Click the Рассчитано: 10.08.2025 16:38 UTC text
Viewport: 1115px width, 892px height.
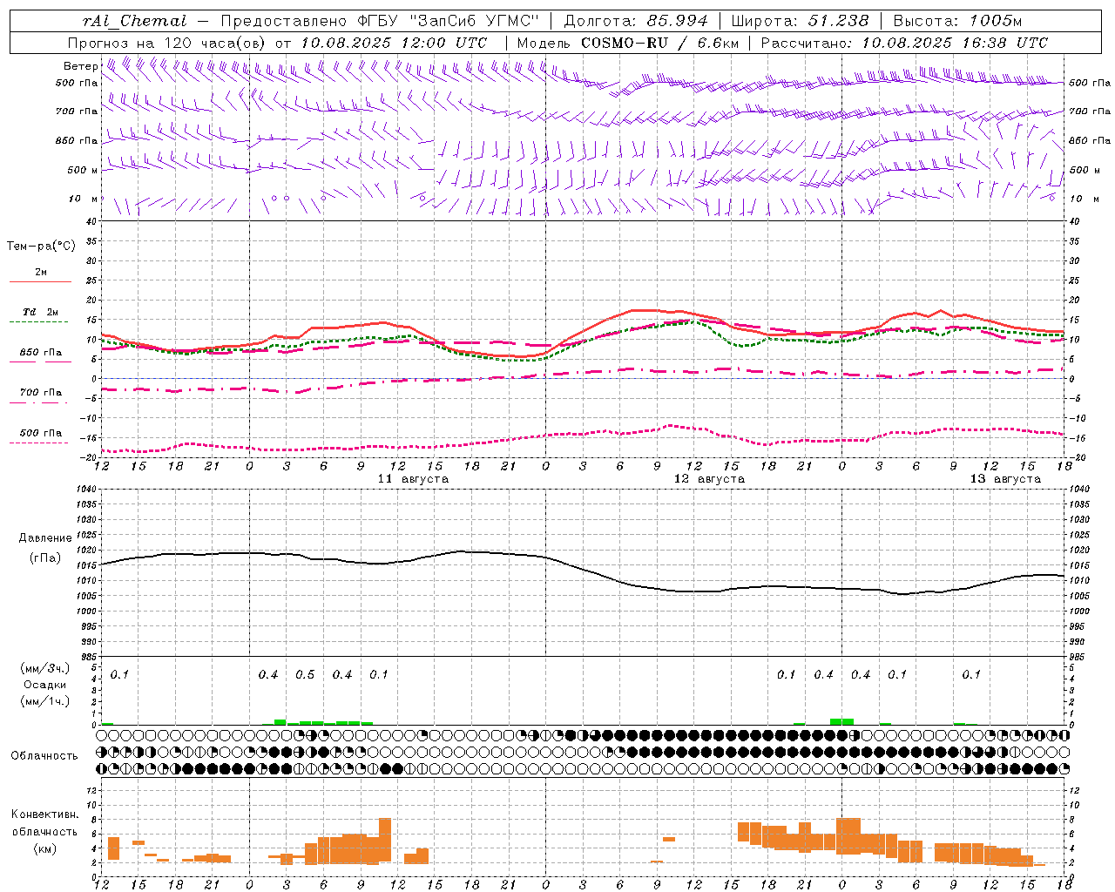[x=904, y=43]
